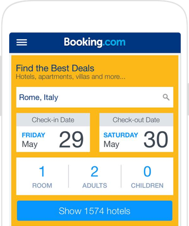Tap the CHILDREN label

pos(147,186)
